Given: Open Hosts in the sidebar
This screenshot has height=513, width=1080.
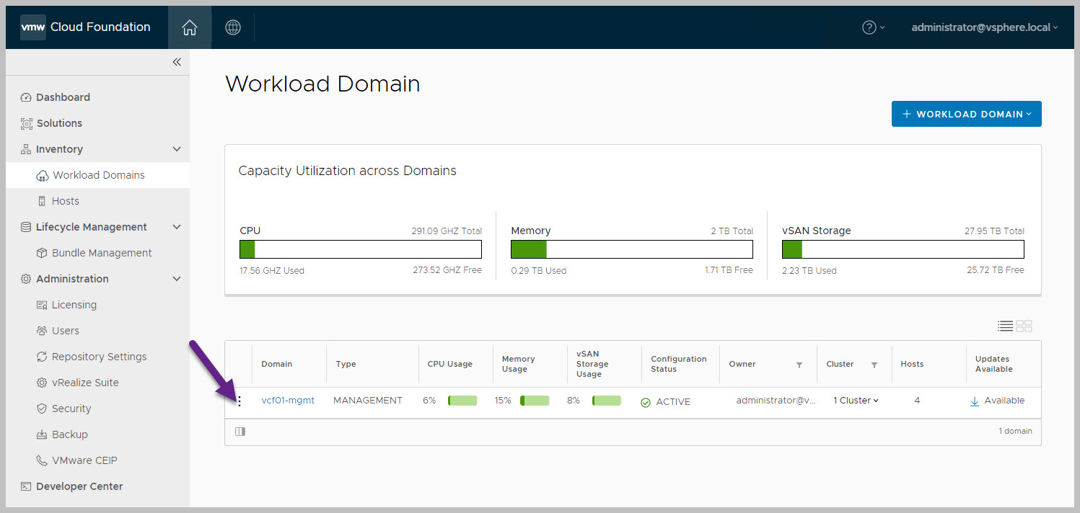Looking at the screenshot, I should [65, 201].
